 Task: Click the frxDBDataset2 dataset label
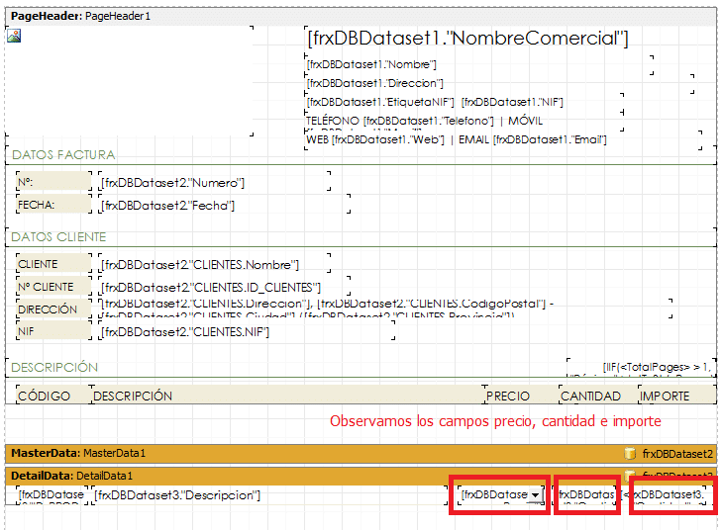pyautogui.click(x=677, y=454)
